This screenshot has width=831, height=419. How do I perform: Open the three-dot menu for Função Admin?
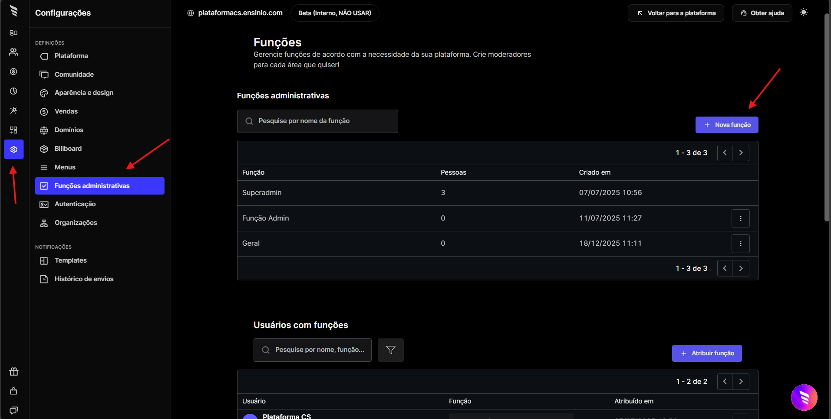click(740, 218)
